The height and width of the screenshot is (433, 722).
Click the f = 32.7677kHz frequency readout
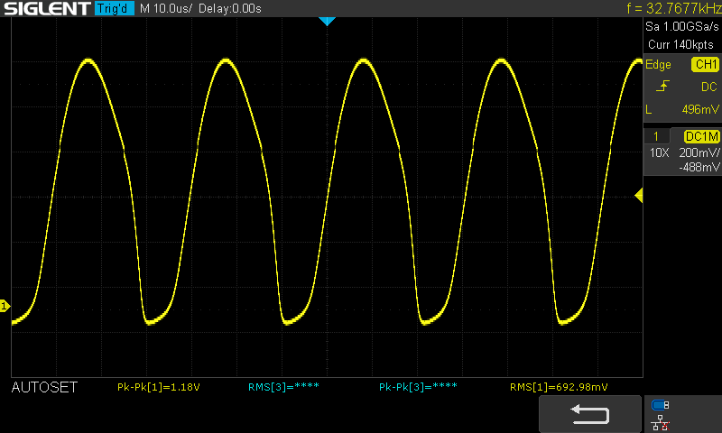(x=673, y=8)
